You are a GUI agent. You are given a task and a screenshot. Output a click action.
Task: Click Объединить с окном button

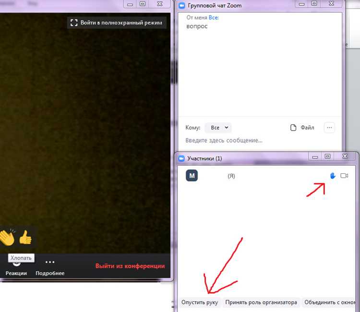click(x=330, y=302)
